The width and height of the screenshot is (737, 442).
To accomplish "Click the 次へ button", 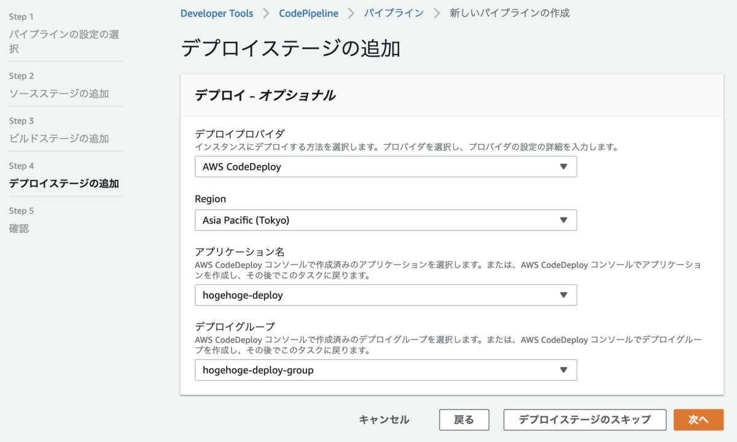I will [x=698, y=420].
